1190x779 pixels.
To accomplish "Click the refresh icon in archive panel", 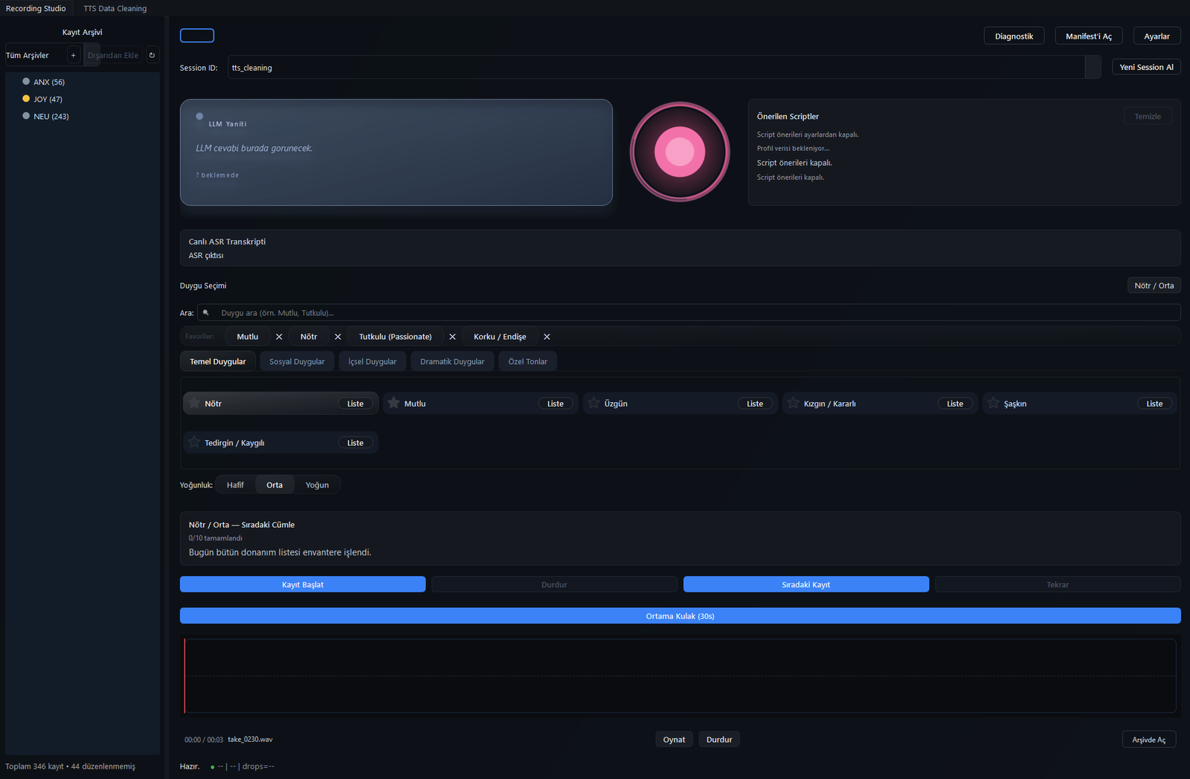I will pos(152,55).
